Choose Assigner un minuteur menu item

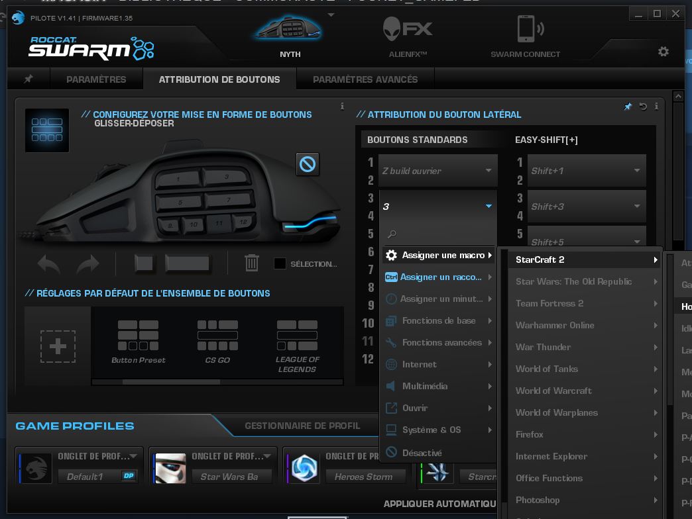pos(439,299)
